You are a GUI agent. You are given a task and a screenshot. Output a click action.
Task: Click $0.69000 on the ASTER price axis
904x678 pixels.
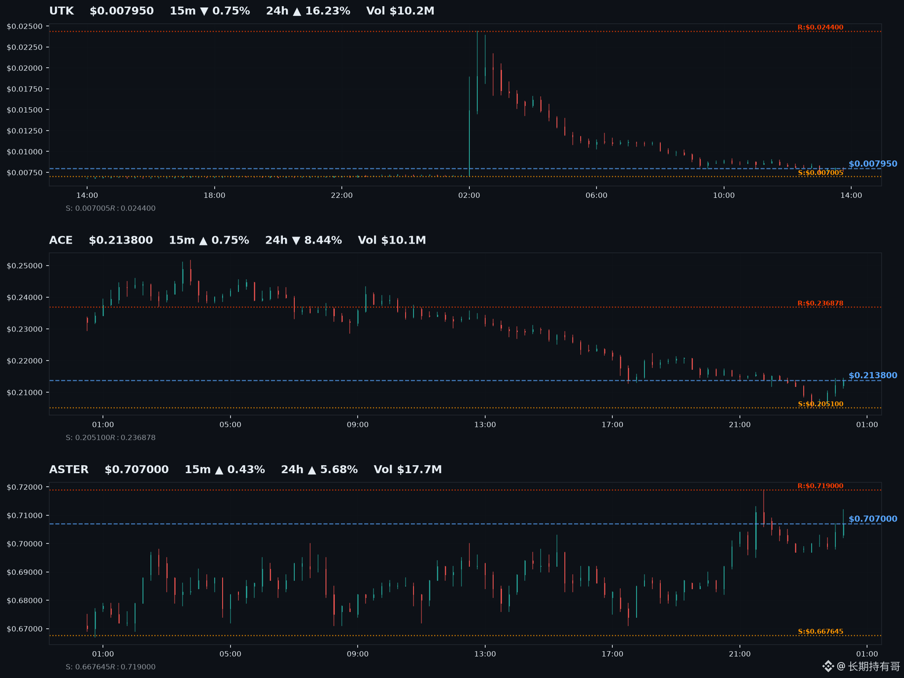pos(25,572)
